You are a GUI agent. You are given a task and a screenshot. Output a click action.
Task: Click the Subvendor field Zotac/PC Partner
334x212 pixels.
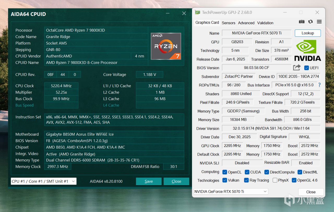(239, 76)
